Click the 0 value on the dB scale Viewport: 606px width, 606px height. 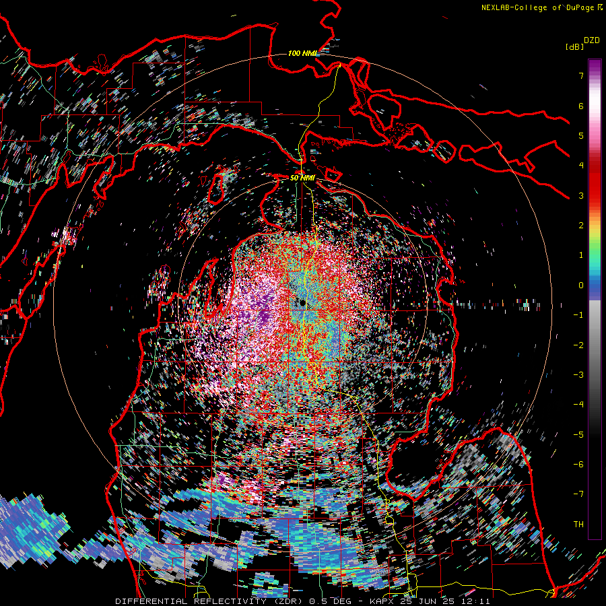tap(581, 285)
